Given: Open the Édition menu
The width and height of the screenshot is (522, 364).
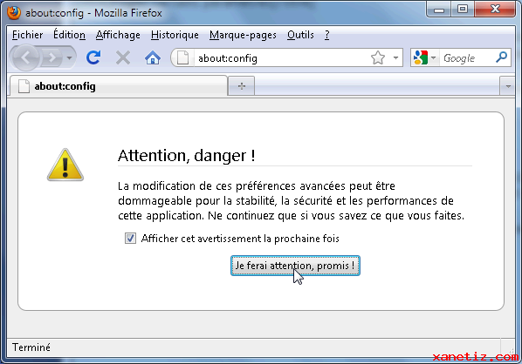Looking at the screenshot, I should click(69, 35).
